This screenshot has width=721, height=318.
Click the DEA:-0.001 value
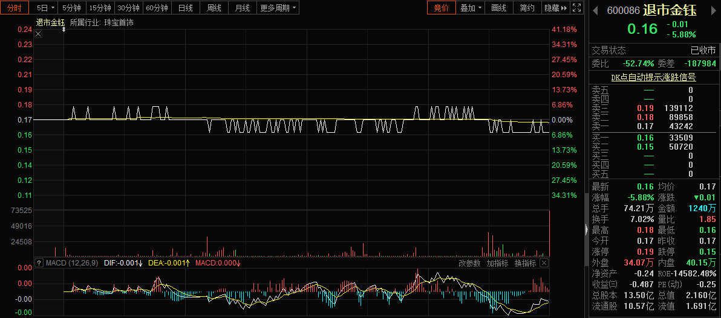coord(169,263)
